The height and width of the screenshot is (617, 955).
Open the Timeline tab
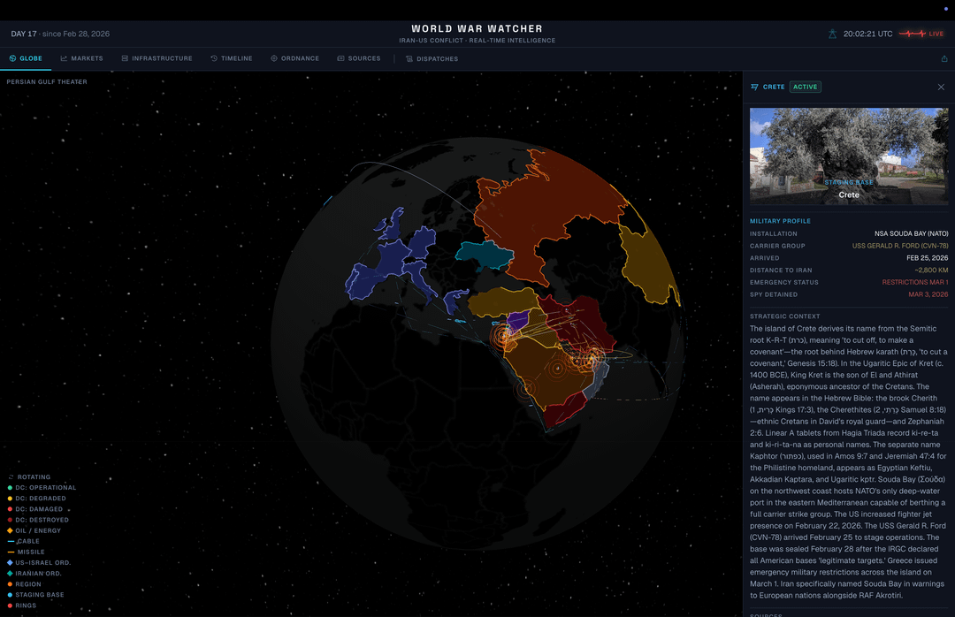232,58
